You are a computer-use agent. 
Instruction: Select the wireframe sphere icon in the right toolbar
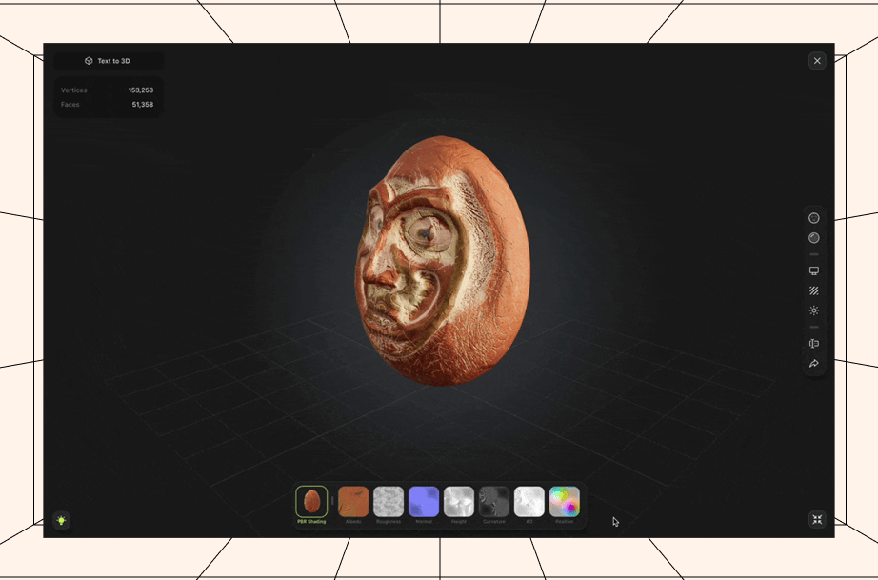[x=814, y=218]
